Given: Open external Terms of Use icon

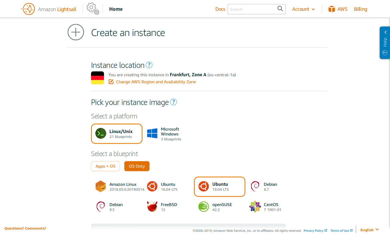Looking at the screenshot, I should [x=351, y=231].
